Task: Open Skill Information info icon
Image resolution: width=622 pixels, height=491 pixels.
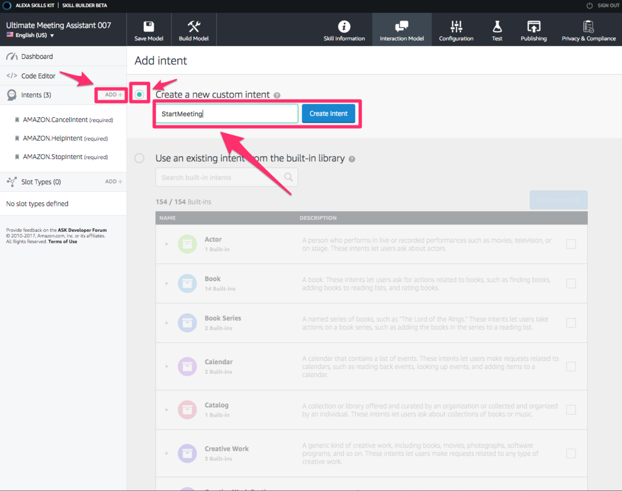Action: pyautogui.click(x=344, y=27)
